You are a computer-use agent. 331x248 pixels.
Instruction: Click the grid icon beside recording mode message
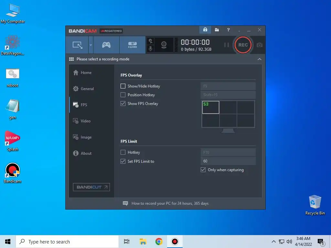[x=71, y=59]
